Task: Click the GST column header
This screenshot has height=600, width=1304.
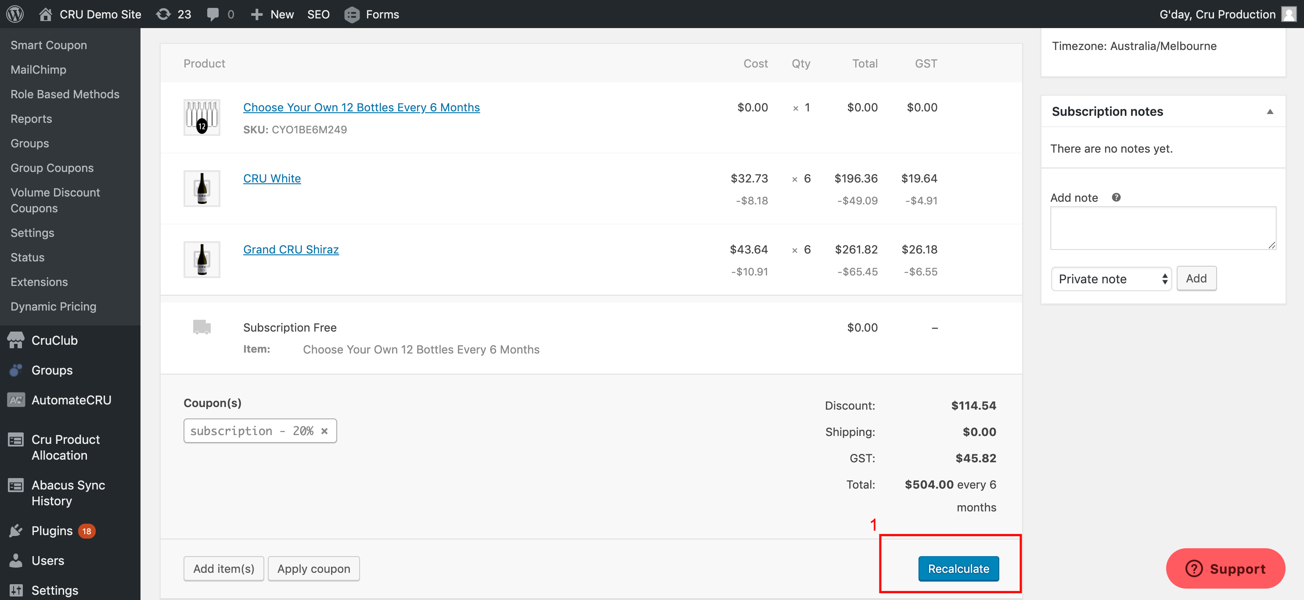Action: click(926, 63)
